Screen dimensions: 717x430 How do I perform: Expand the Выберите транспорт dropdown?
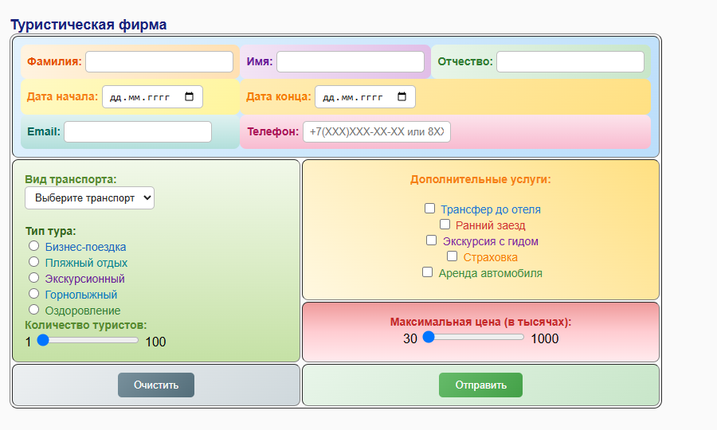pyautogui.click(x=89, y=198)
